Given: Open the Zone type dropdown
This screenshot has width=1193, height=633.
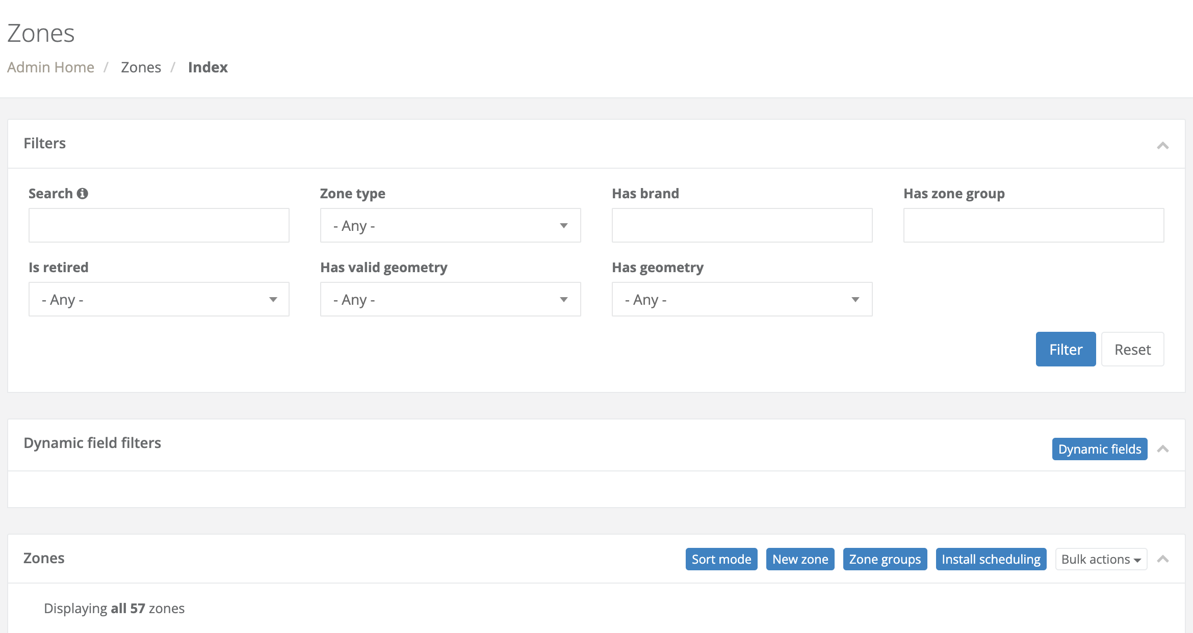Looking at the screenshot, I should tap(450, 225).
